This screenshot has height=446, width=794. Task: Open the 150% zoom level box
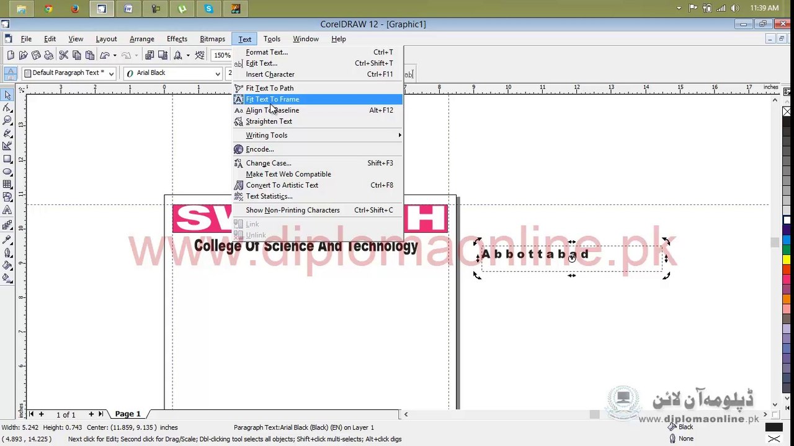pos(221,55)
